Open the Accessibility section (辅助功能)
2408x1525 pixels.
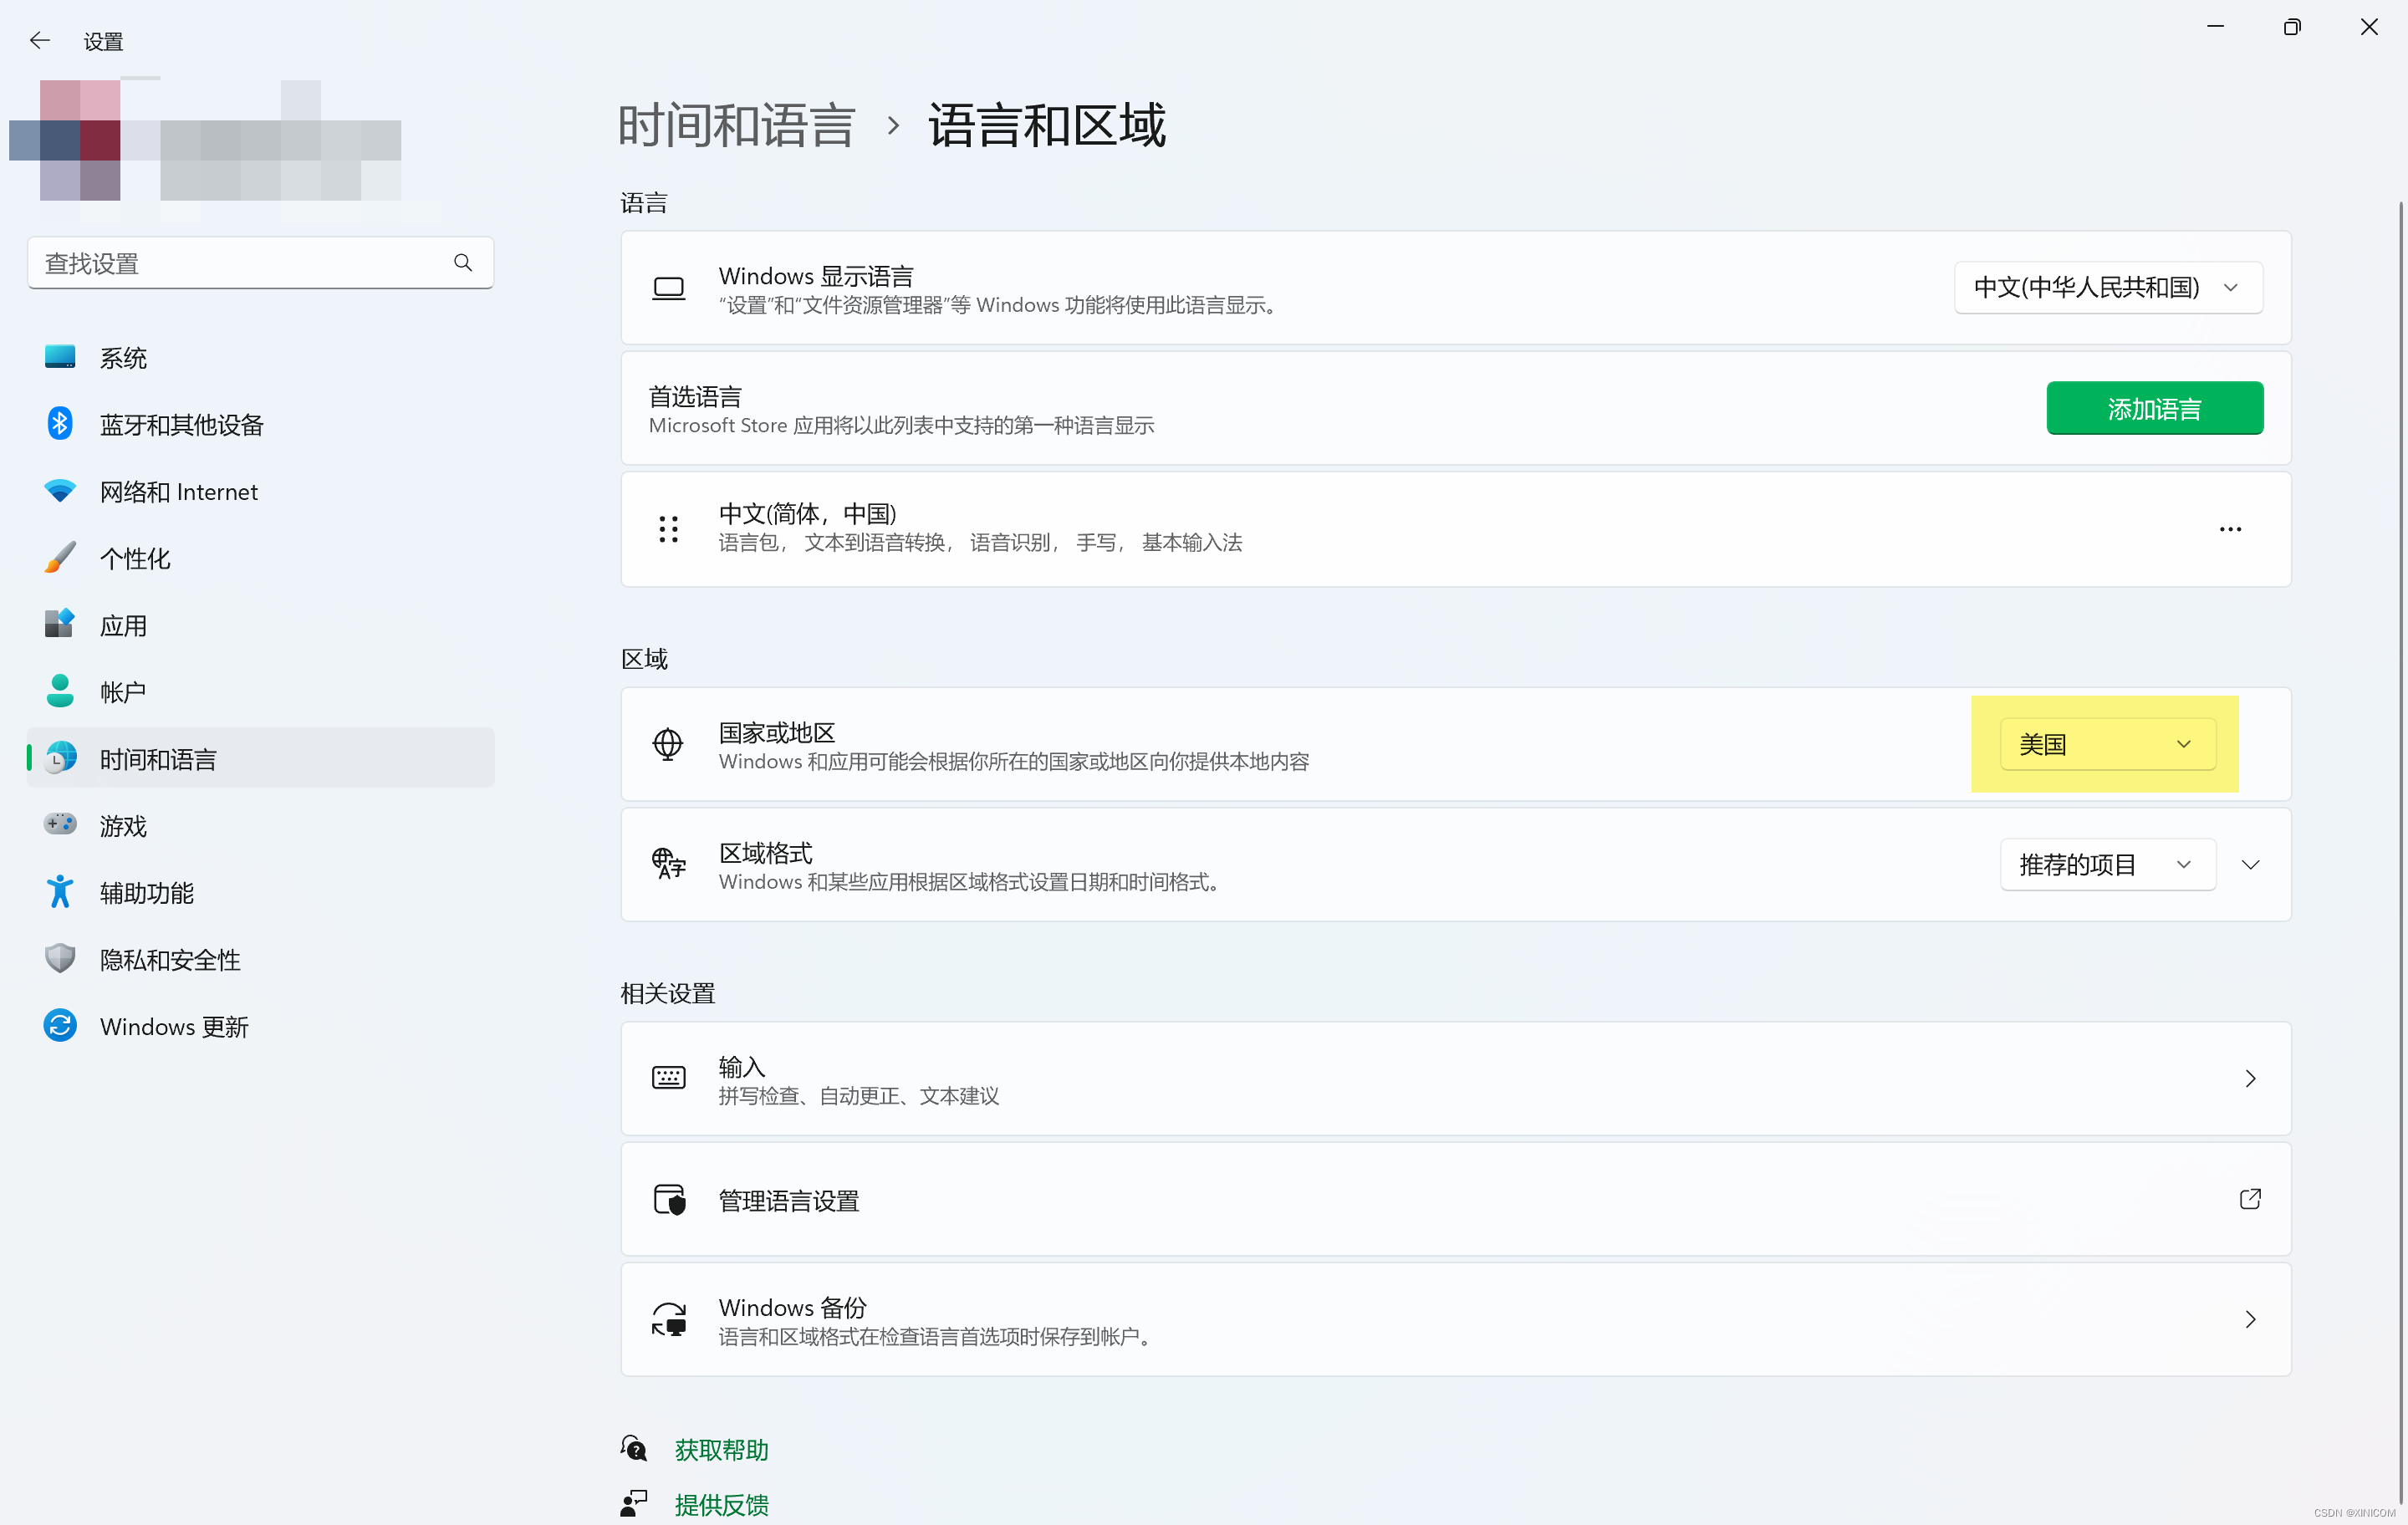click(x=146, y=892)
